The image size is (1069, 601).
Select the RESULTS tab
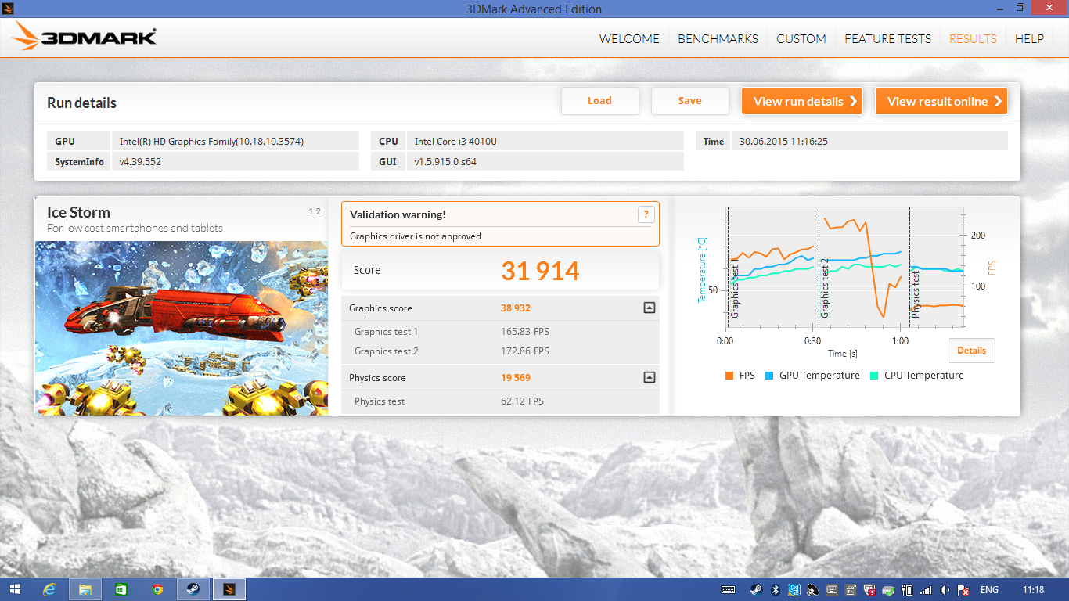973,38
